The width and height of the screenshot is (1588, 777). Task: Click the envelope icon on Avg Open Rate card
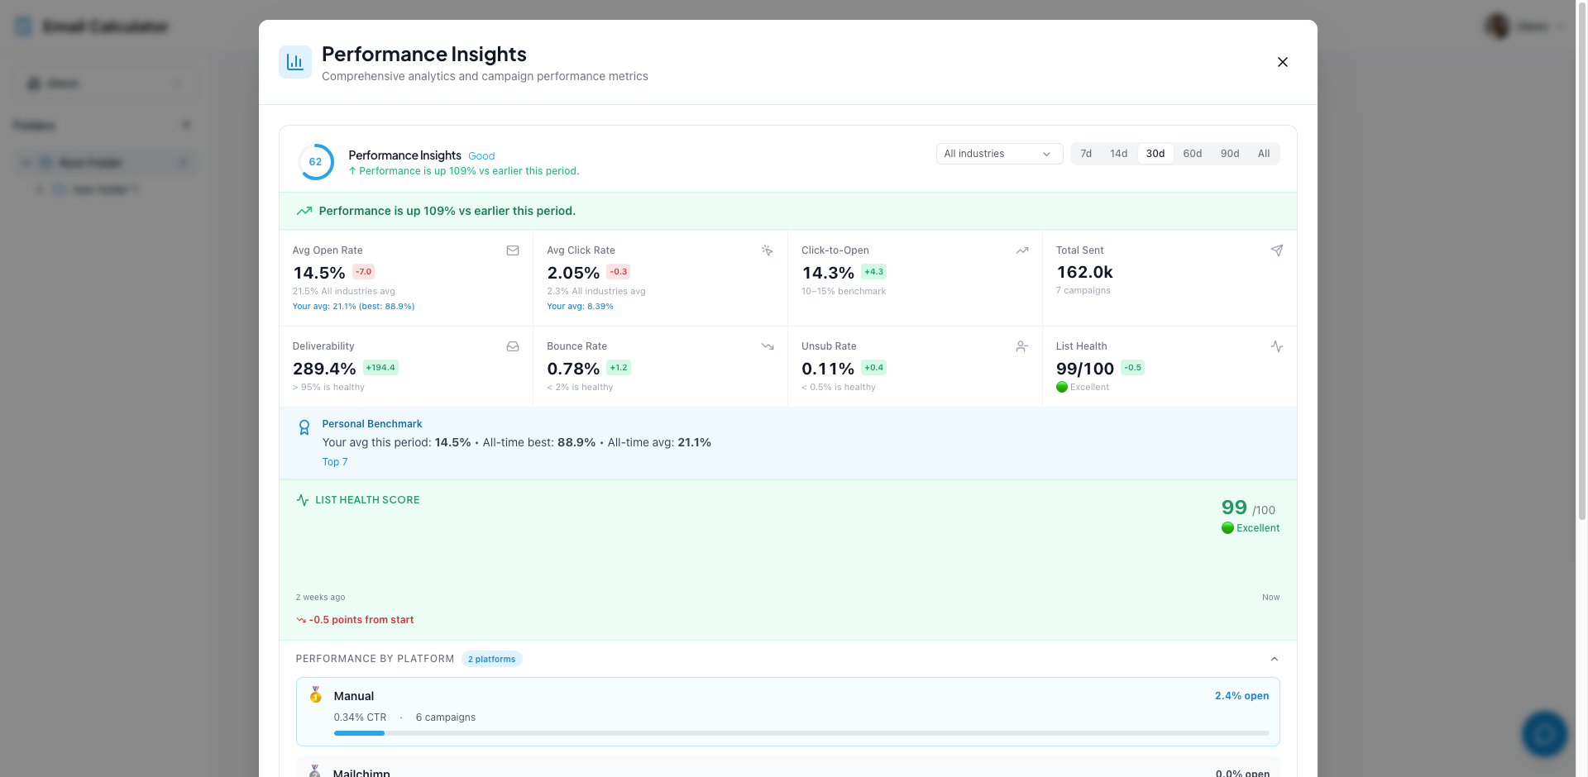(x=513, y=250)
